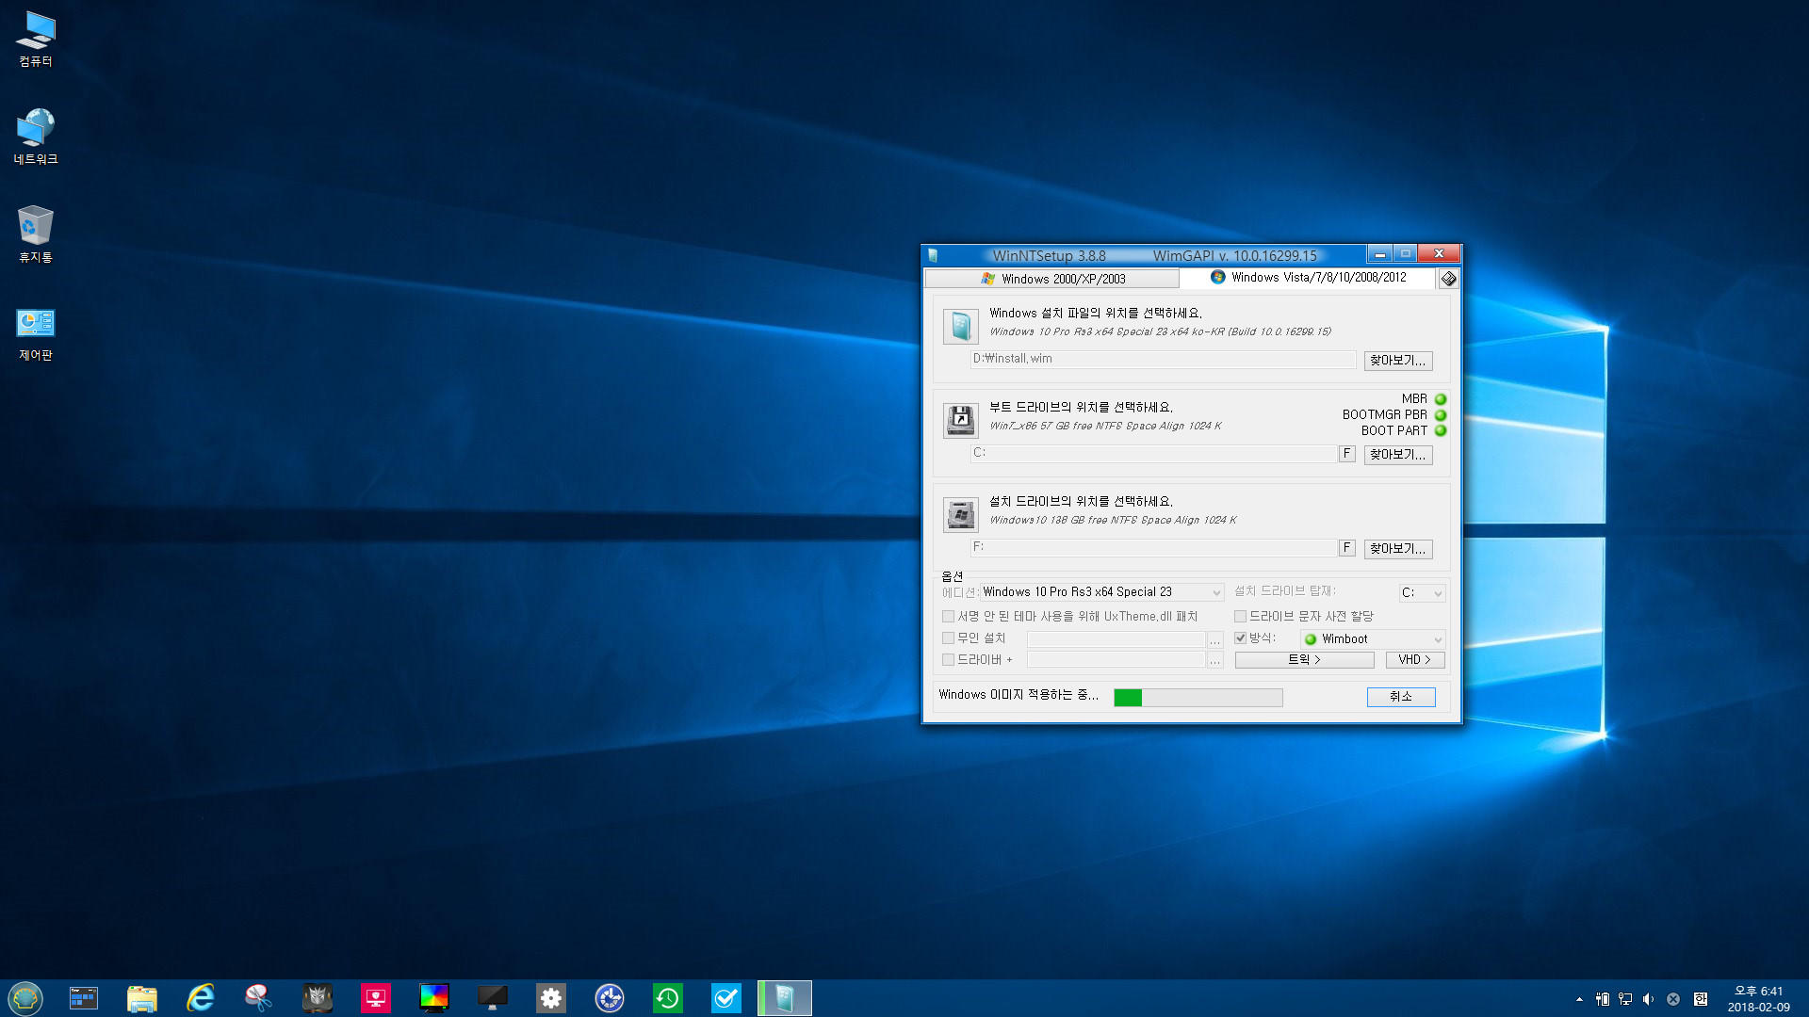Open the 제어판 control panel desktop icon
The width and height of the screenshot is (1809, 1017).
[36, 334]
